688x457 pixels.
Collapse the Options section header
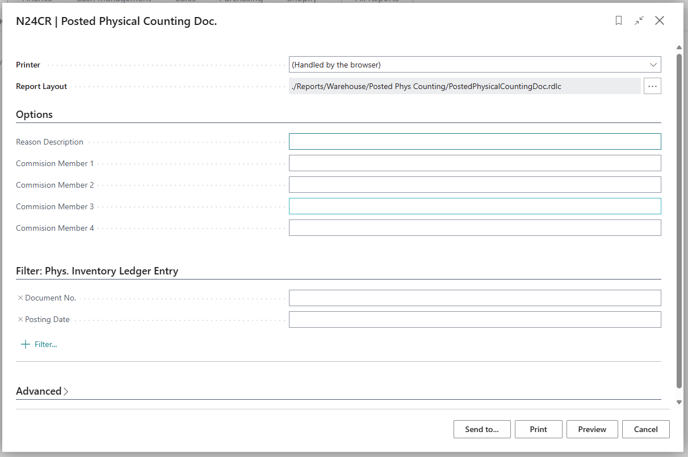34,115
